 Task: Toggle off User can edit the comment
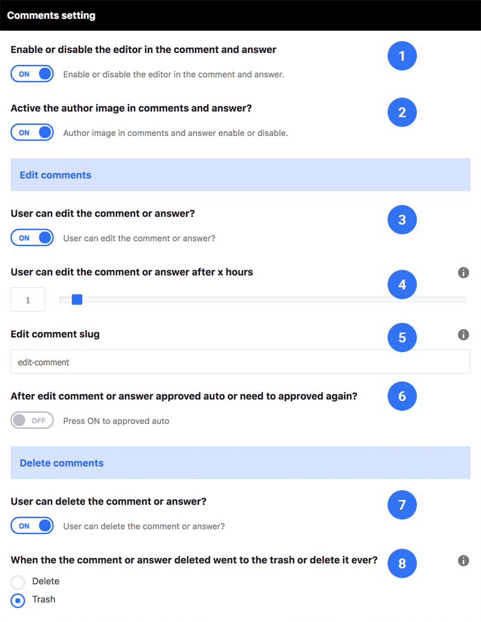point(32,238)
